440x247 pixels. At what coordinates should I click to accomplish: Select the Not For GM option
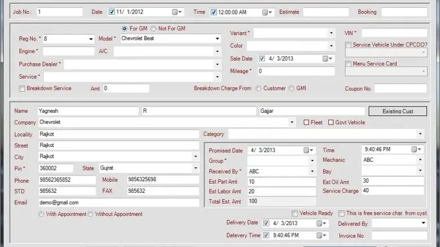[x=153, y=28]
